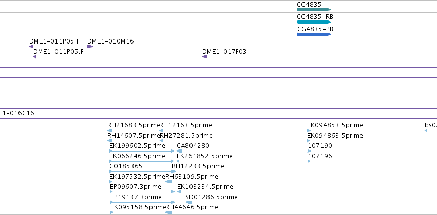Image resolution: width=437 pixels, height=215 pixels.
Task: Open the RH21683.5prime EST label
Action: pos(134,125)
